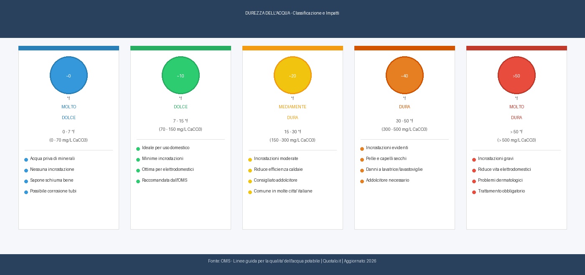Click the red >50 hardness circle

click(516, 75)
